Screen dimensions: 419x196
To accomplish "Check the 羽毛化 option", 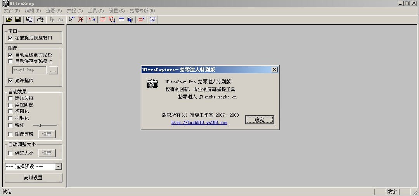I will pyautogui.click(x=10, y=118).
